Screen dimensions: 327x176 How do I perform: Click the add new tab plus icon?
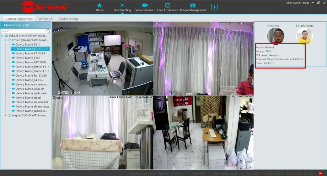pos(214,7)
